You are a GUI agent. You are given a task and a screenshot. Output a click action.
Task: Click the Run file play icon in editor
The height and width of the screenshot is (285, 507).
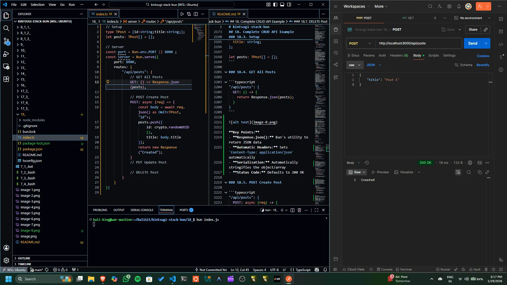[x=182, y=14]
